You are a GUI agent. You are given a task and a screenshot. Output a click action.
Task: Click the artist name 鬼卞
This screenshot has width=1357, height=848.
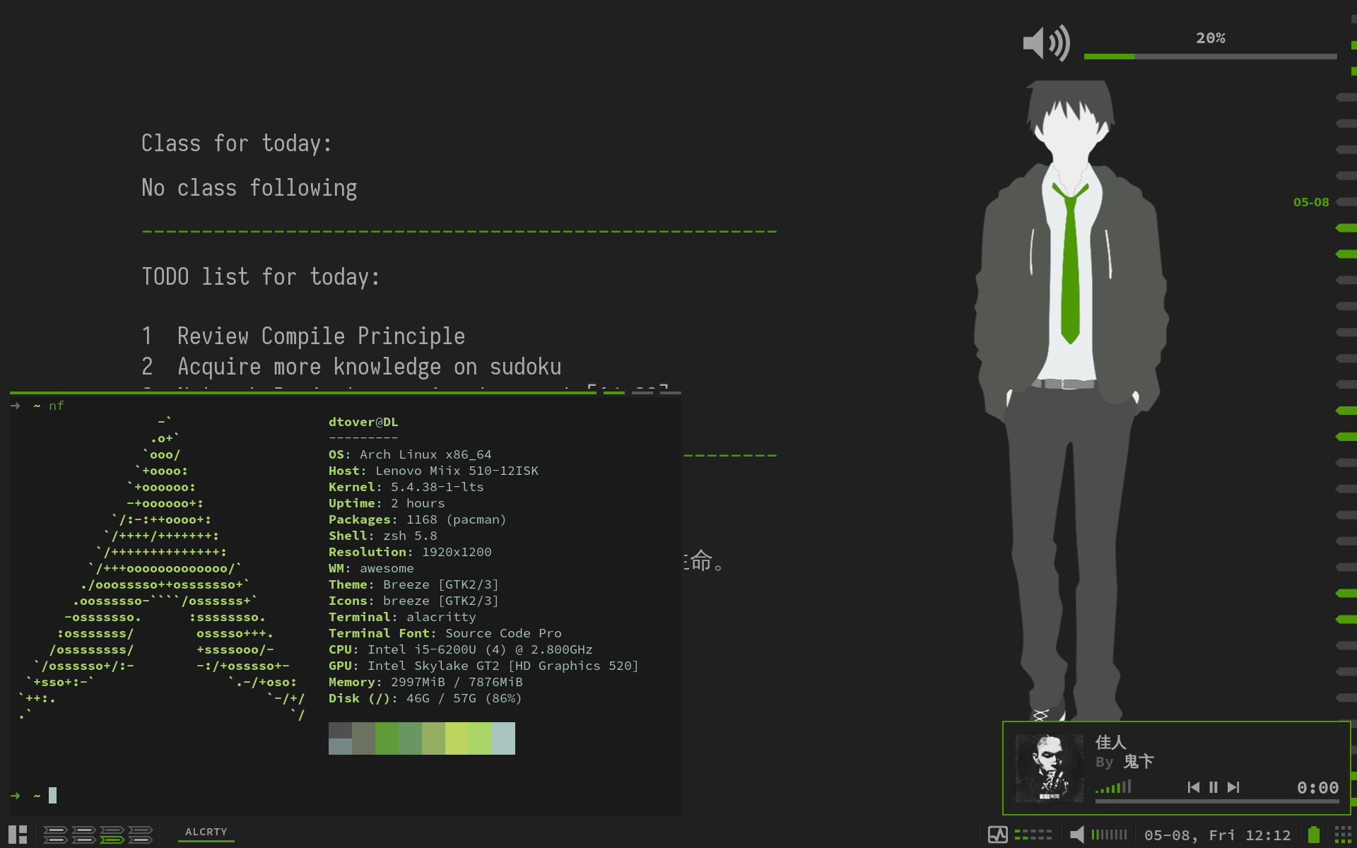point(1139,762)
